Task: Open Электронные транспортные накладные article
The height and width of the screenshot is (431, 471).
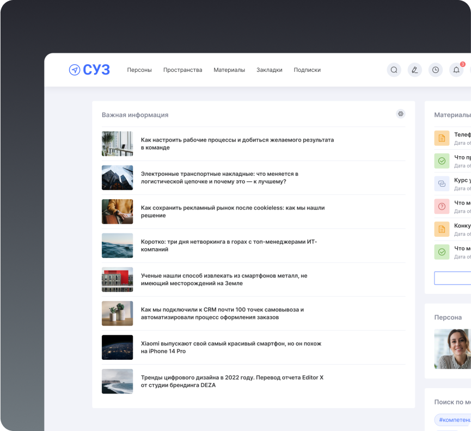Action: point(219,177)
